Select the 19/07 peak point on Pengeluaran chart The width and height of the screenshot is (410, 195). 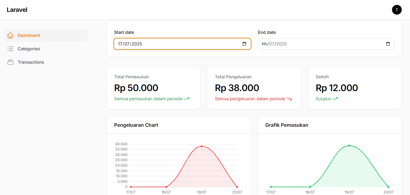202,146
